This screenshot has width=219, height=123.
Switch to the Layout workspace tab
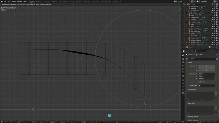coord(32,2)
